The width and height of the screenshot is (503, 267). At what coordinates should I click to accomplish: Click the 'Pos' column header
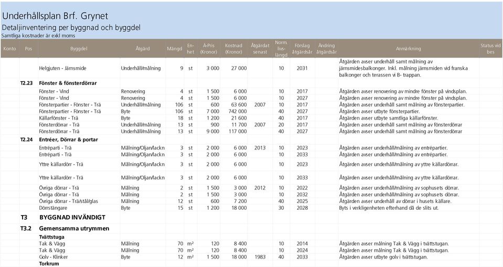coord(28,49)
